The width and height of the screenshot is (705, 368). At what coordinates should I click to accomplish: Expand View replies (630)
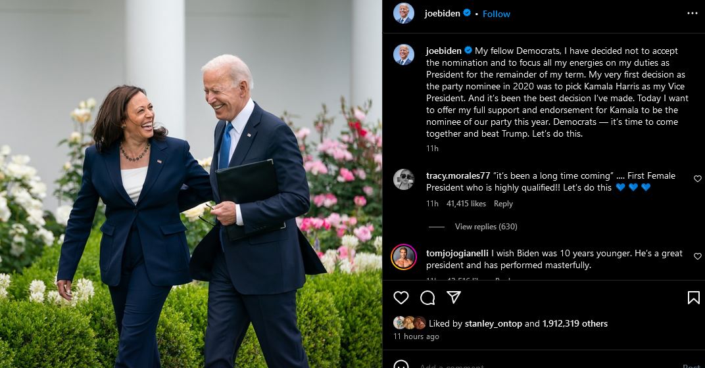[x=486, y=227]
